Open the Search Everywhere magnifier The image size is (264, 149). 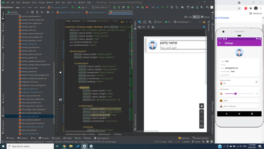207,7
